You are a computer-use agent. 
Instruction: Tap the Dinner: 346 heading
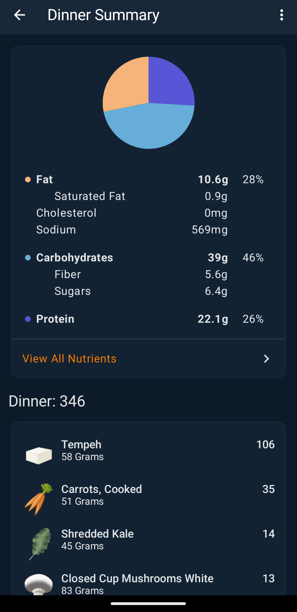coord(47,401)
